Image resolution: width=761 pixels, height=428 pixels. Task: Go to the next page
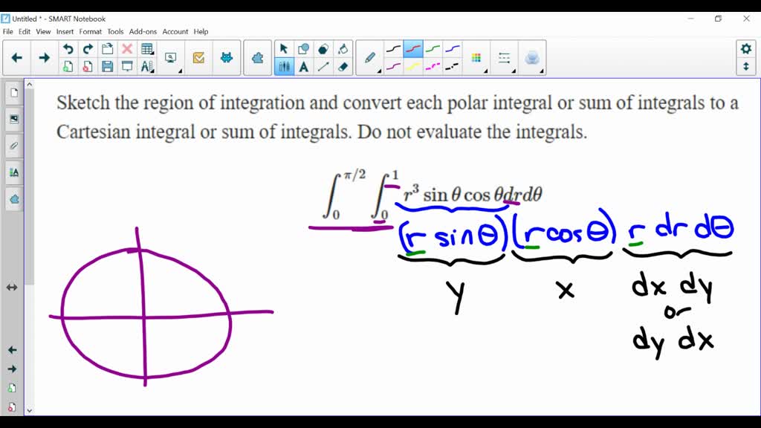(44, 56)
